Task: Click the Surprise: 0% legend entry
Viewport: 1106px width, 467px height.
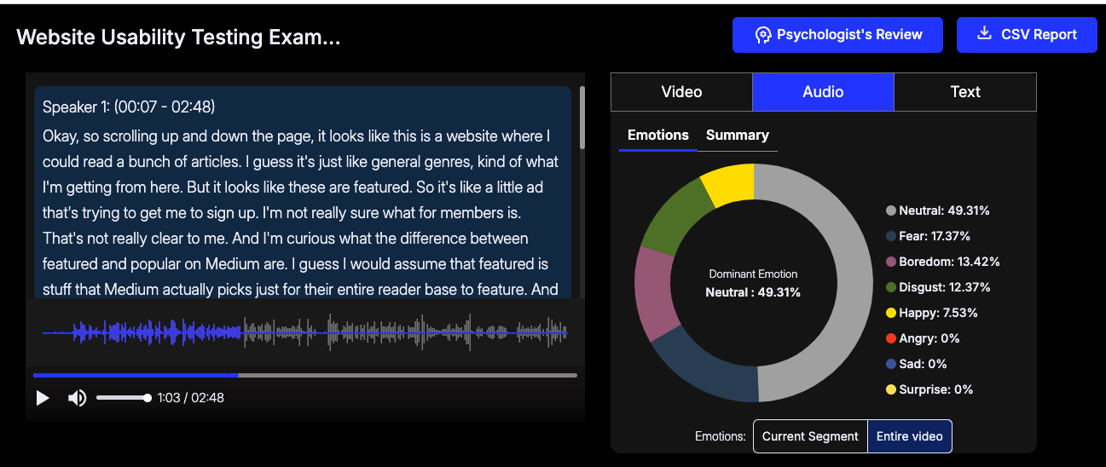Action: click(x=929, y=389)
